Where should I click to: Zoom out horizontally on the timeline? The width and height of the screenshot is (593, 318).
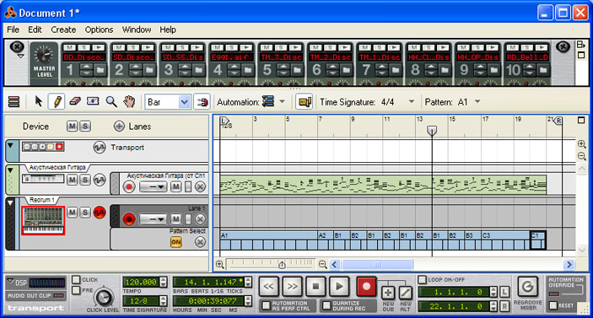(x=322, y=264)
